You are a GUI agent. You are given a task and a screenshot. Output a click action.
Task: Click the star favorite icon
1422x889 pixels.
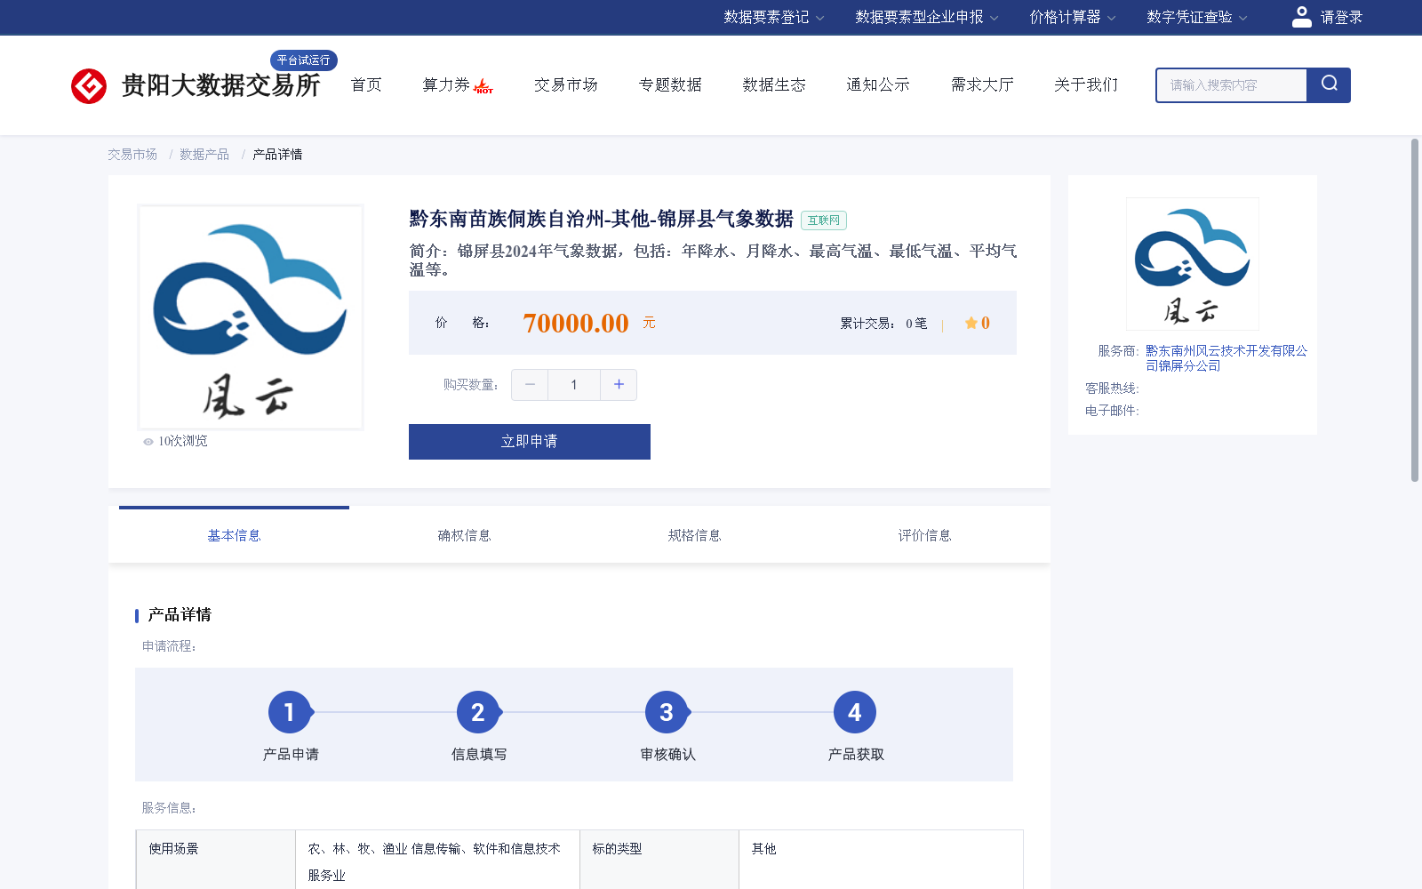[x=971, y=323]
